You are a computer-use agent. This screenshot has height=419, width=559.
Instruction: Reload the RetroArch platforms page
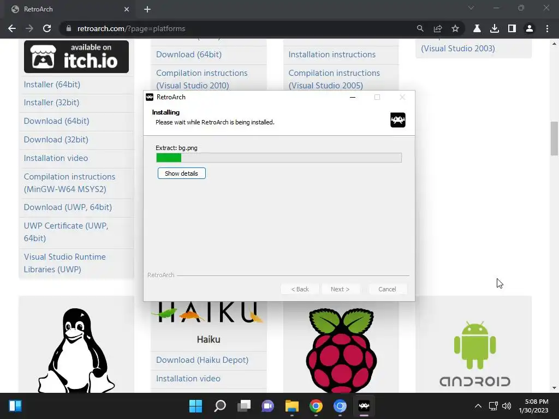(47, 28)
